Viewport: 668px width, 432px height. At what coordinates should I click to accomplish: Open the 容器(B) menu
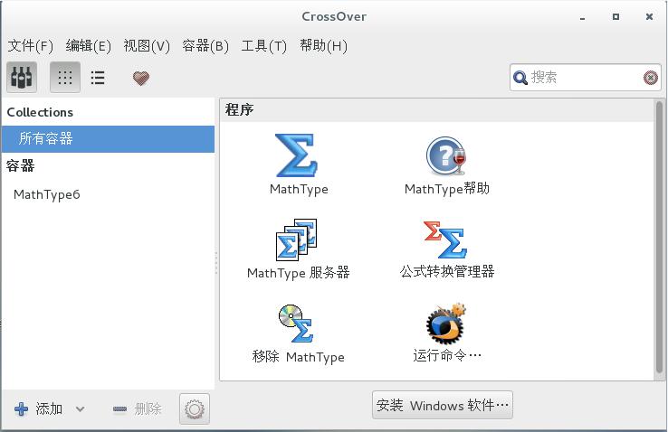205,45
